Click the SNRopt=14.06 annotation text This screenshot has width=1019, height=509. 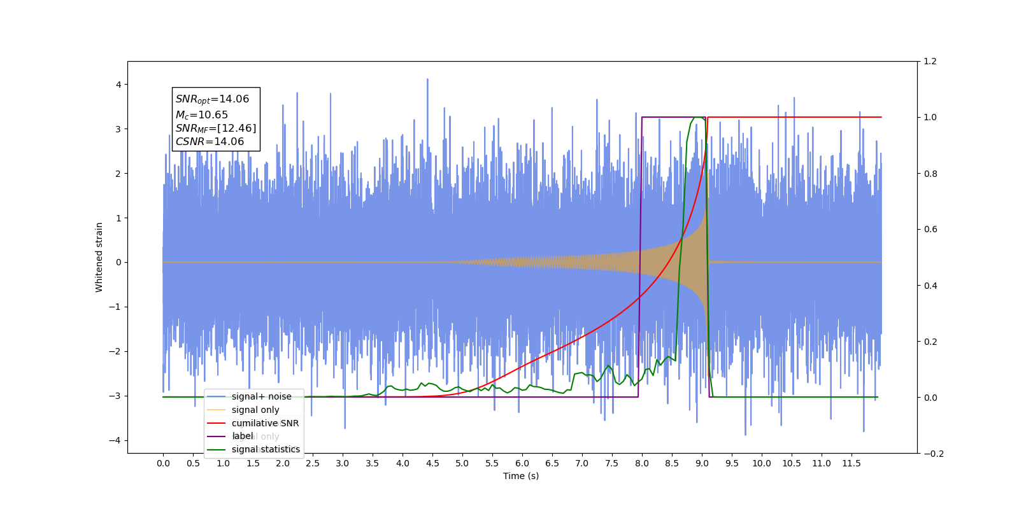point(212,99)
